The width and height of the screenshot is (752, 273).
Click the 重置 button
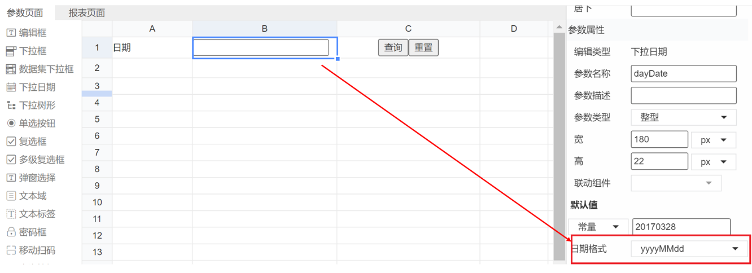click(423, 48)
